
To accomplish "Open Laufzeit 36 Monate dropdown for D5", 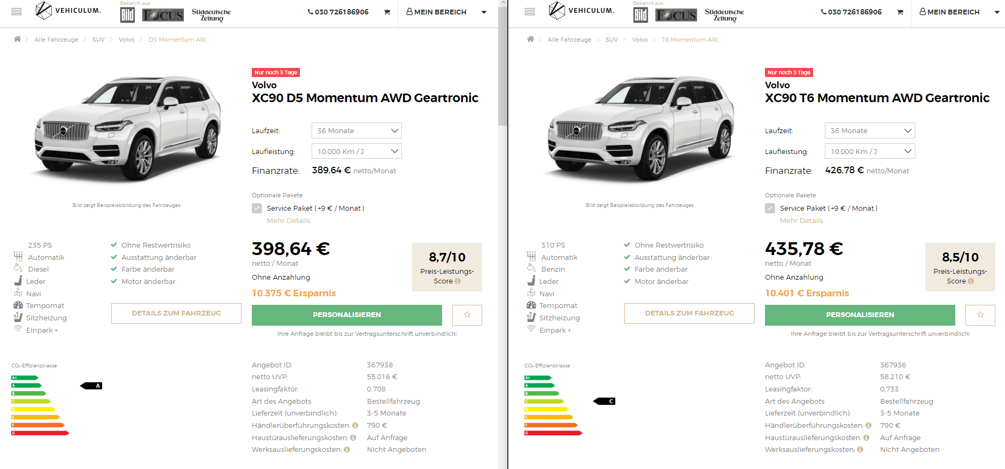I will [357, 131].
